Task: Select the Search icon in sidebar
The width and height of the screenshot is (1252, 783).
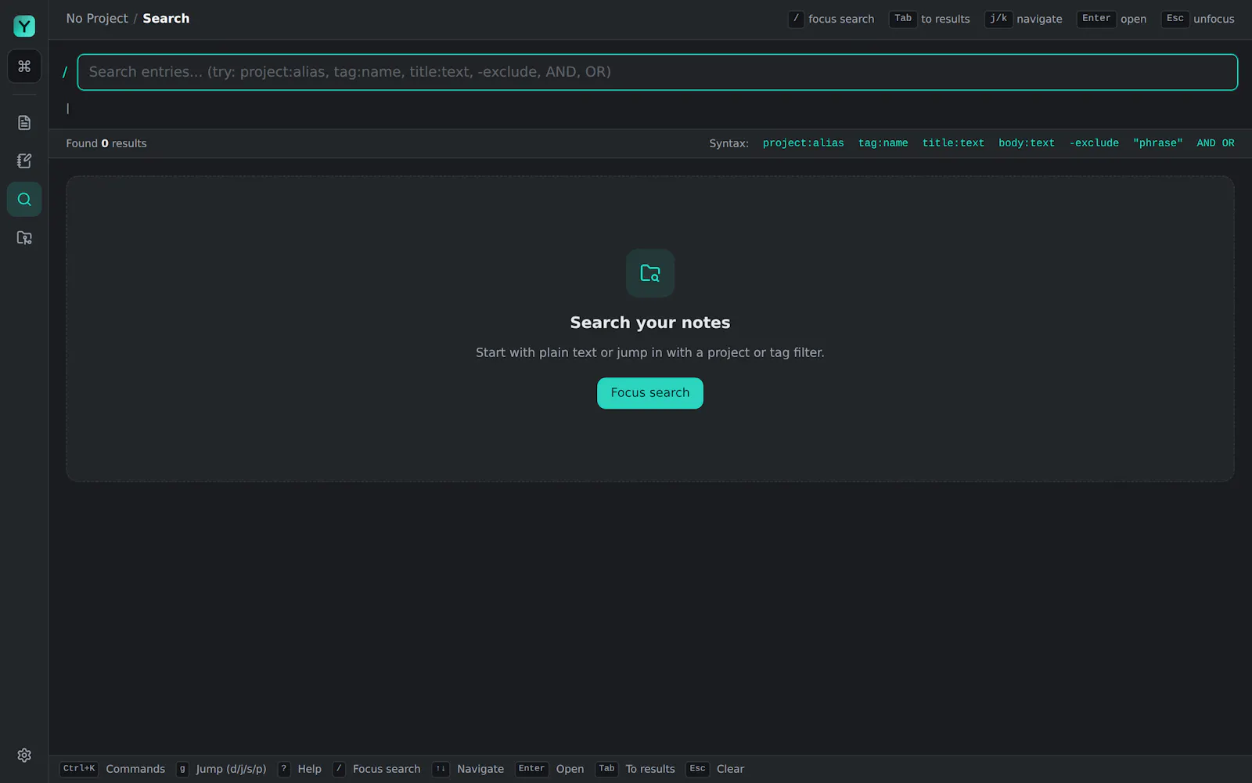Action: pyautogui.click(x=24, y=199)
